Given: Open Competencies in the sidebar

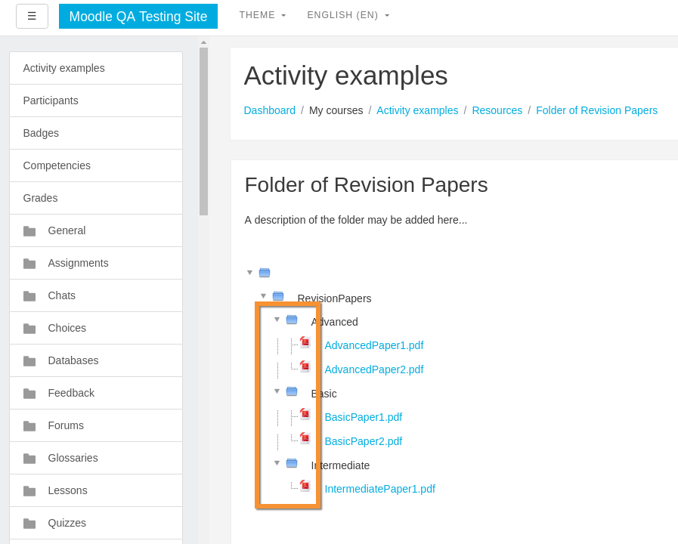Looking at the screenshot, I should [x=96, y=165].
